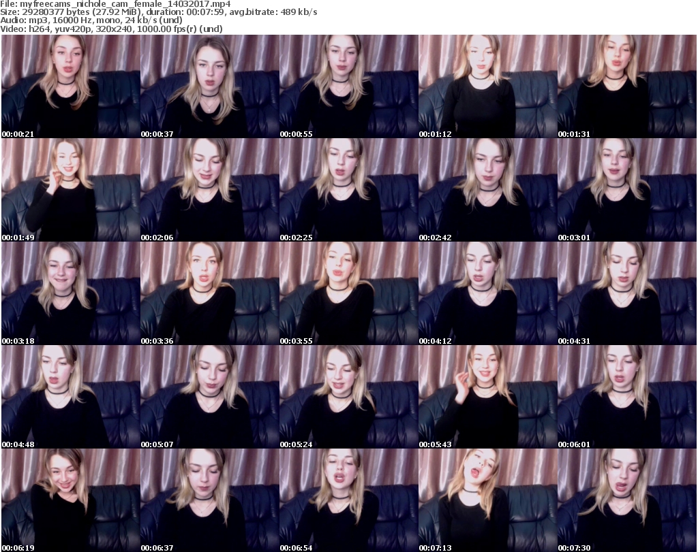Select the frame thumbnail at 00:03:18

coord(71,293)
